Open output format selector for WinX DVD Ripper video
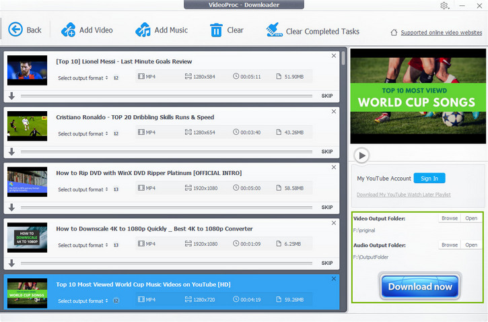 click(x=83, y=189)
